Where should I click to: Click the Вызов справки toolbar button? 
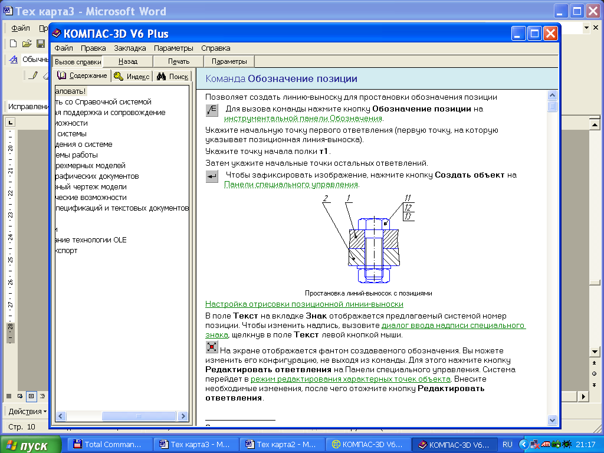pos(78,61)
